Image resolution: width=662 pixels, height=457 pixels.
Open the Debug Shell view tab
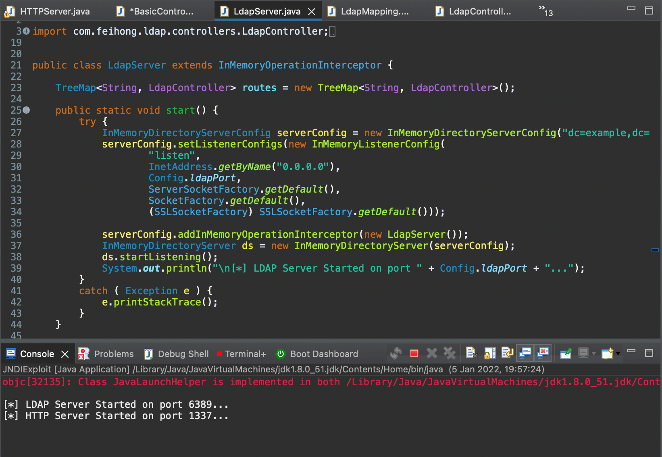177,354
